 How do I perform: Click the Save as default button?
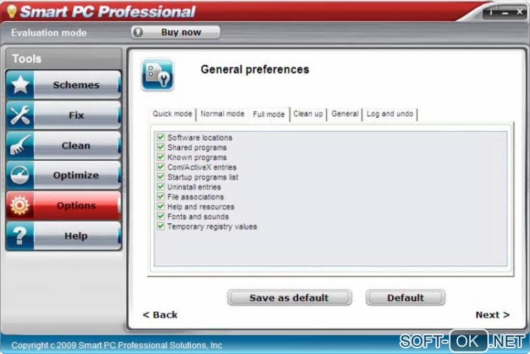point(289,298)
